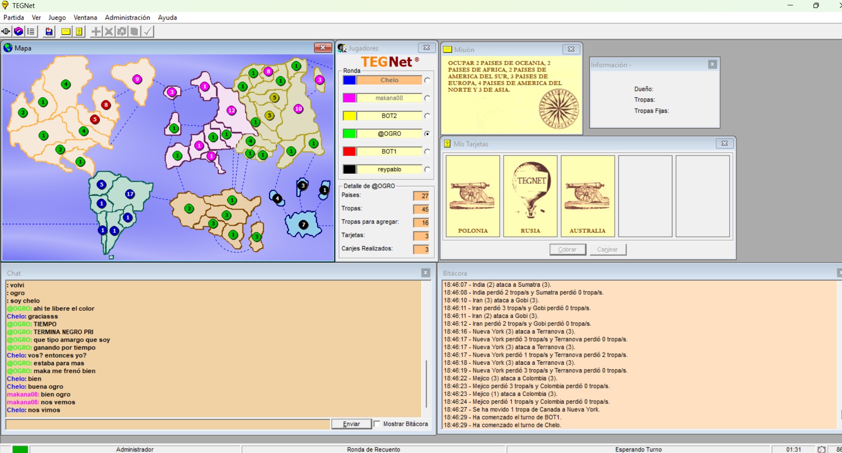Open the yellow mission card toolbar icon
Viewport: 842px width, 453px height.
(x=66, y=32)
